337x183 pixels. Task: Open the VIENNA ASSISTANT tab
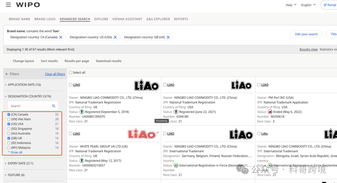coord(127,19)
